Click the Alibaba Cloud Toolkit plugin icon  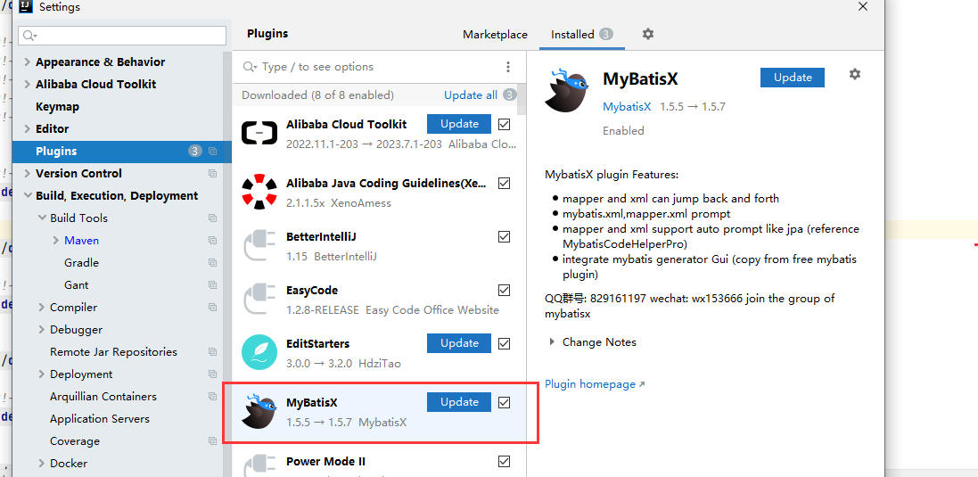259,133
